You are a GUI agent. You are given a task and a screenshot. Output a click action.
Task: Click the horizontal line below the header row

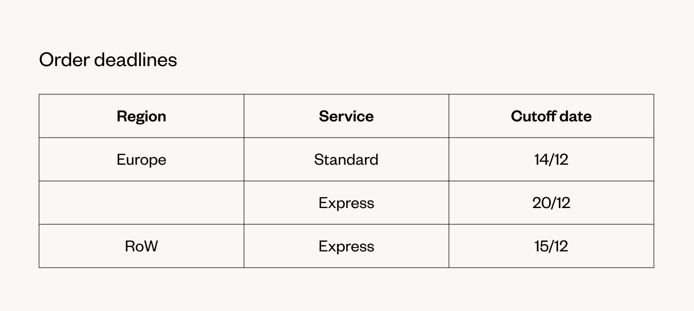point(346,138)
